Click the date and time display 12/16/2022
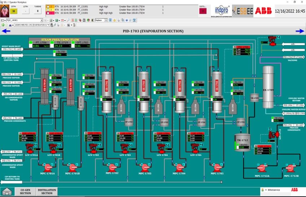The width and height of the screenshot is (306, 197). [x=290, y=11]
